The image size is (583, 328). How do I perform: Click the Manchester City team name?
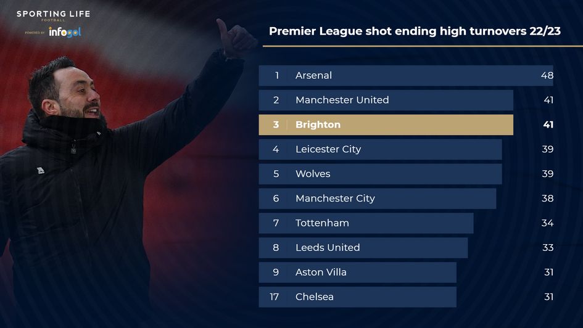click(x=335, y=199)
